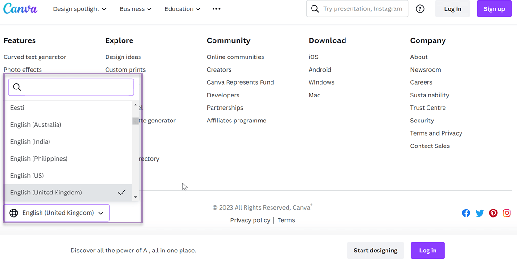Open Careers link

click(421, 82)
